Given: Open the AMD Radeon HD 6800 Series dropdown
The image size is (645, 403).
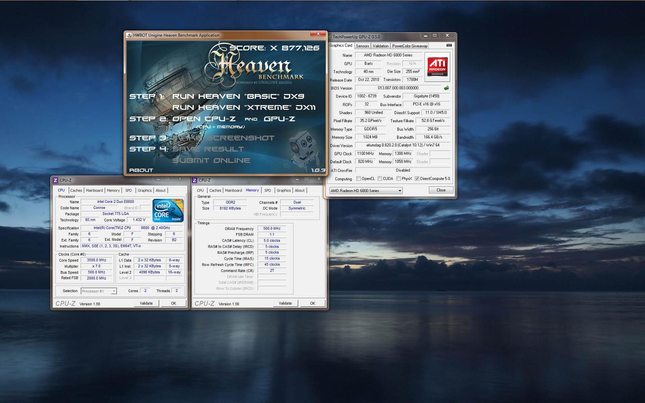Looking at the screenshot, I should point(366,190).
